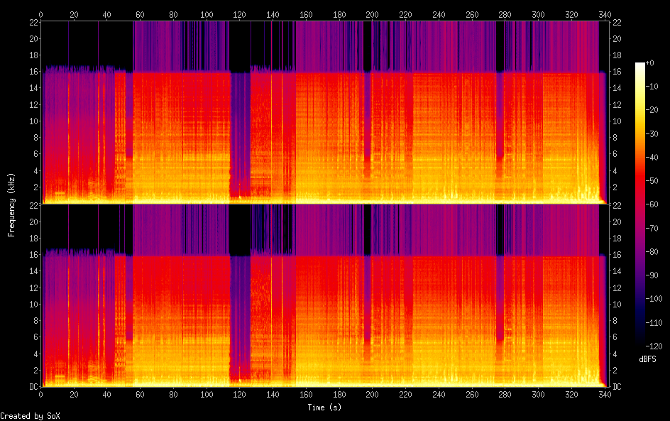Select the 280 tick on the bottom time axis
670x421 pixels.
coord(505,394)
